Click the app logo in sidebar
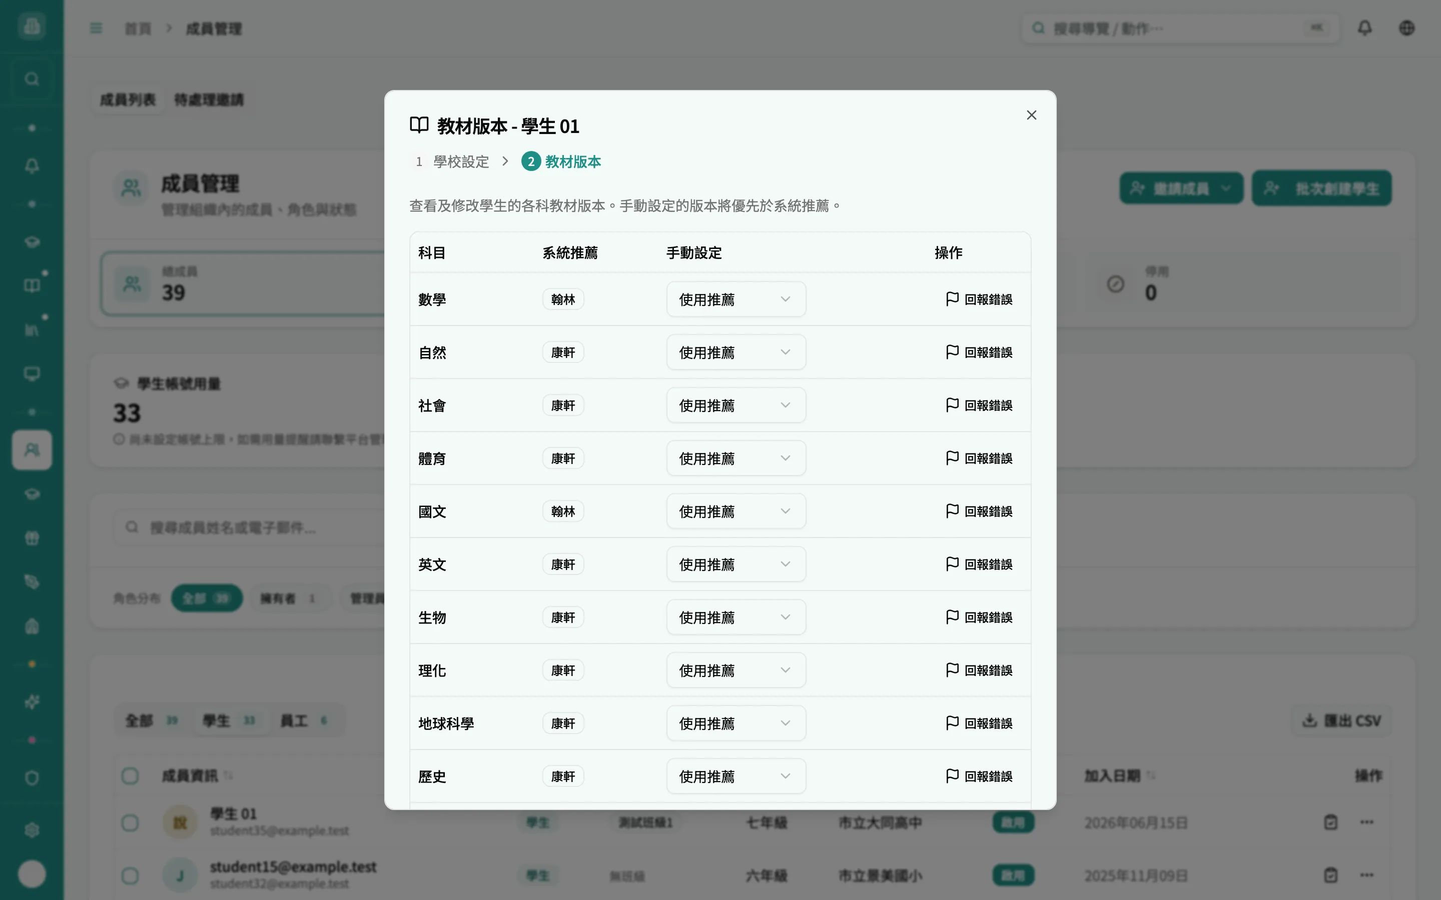The width and height of the screenshot is (1441, 900). 32,26
